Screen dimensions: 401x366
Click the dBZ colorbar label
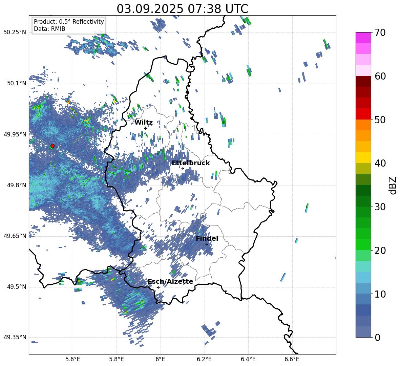pos(393,185)
